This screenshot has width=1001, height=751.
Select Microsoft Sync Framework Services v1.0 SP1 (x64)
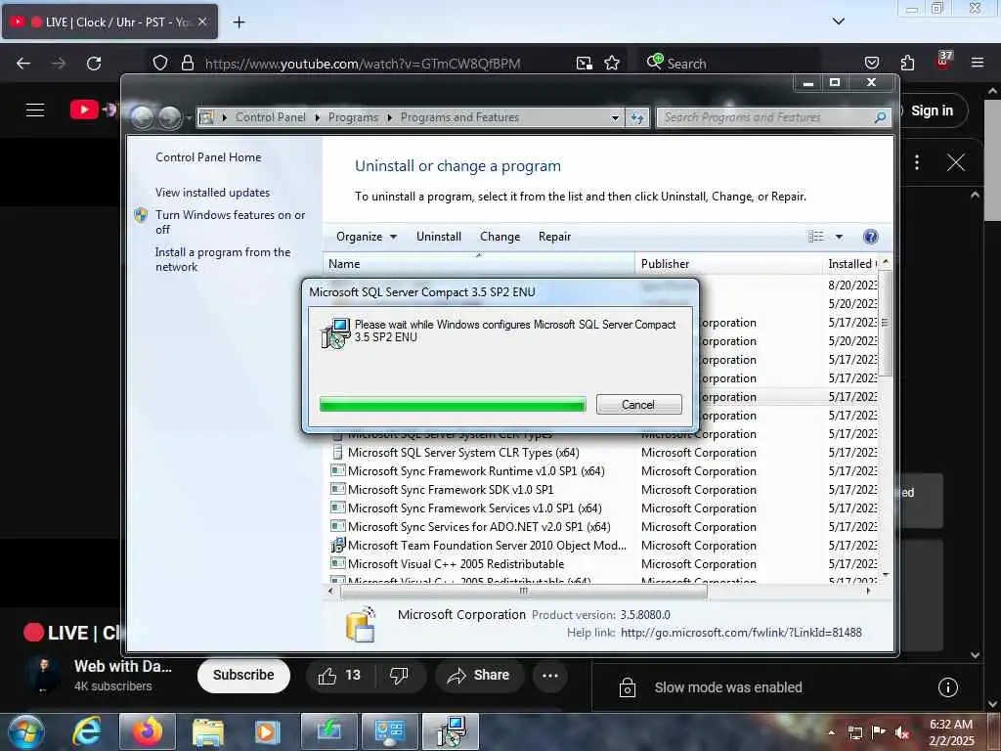point(474,508)
